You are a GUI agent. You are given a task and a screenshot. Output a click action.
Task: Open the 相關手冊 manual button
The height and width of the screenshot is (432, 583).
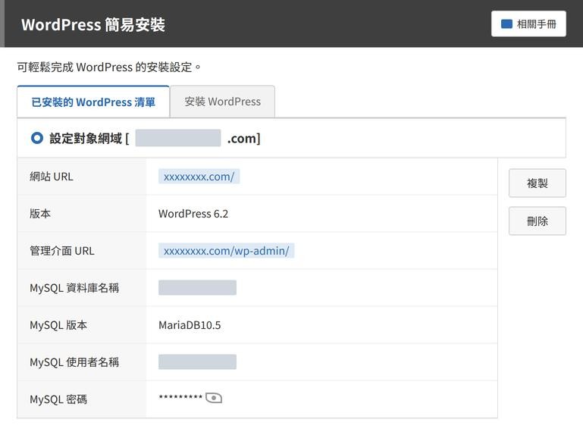528,23
